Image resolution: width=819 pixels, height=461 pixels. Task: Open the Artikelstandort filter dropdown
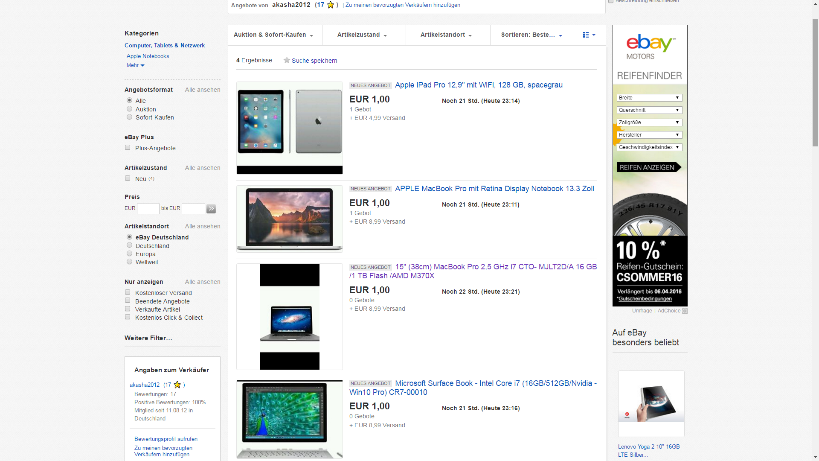pos(447,35)
